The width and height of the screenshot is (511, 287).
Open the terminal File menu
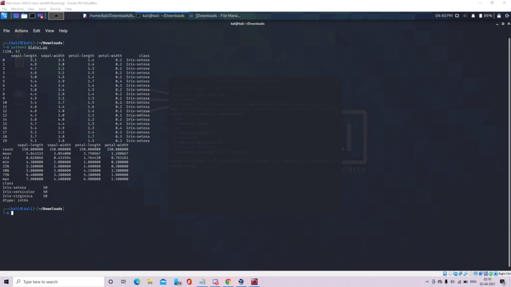[6, 30]
